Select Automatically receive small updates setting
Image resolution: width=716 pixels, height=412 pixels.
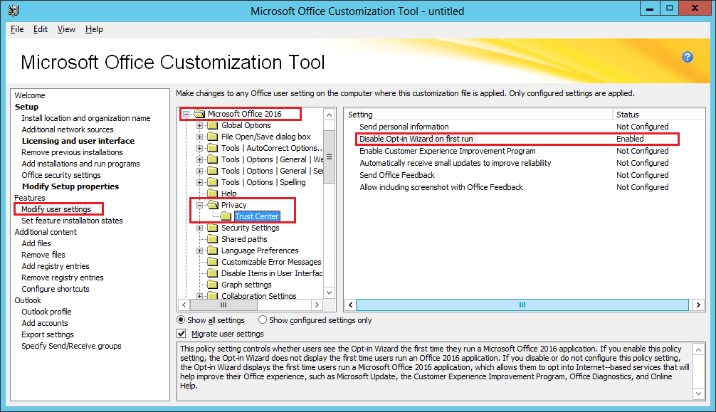pyautogui.click(x=456, y=163)
